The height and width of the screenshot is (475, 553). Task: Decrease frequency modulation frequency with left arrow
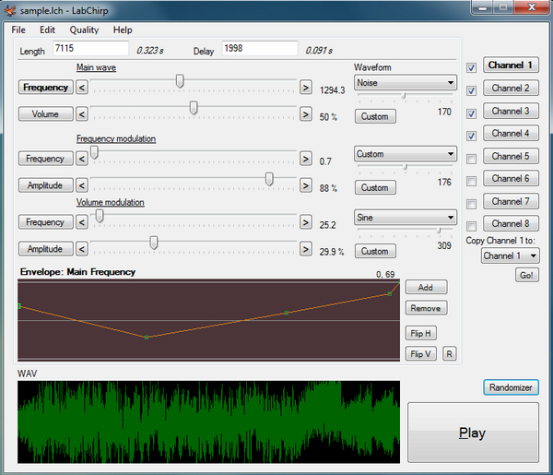point(82,159)
